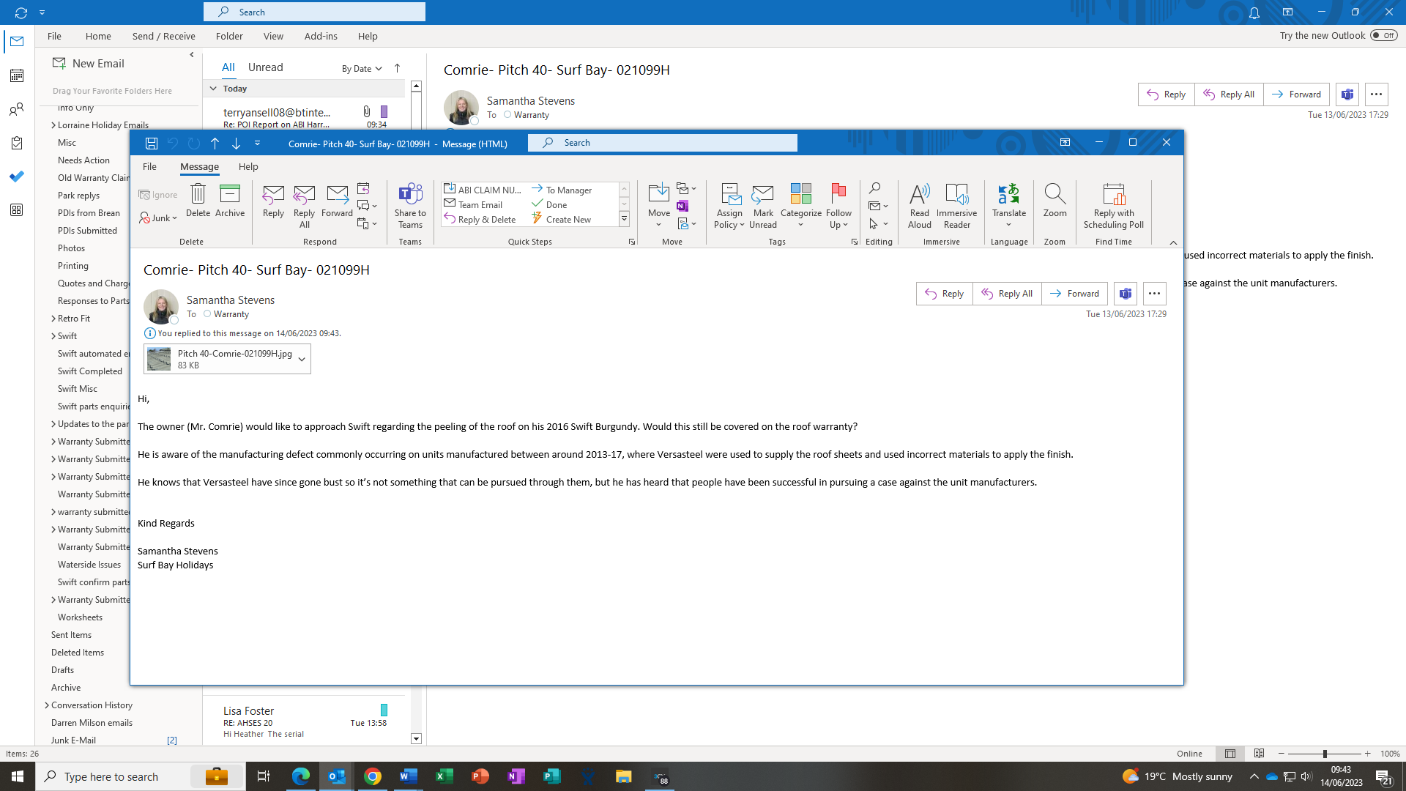Open attachment Pitch 40-Comrie dropdown arrow
This screenshot has height=791, width=1406.
(301, 359)
